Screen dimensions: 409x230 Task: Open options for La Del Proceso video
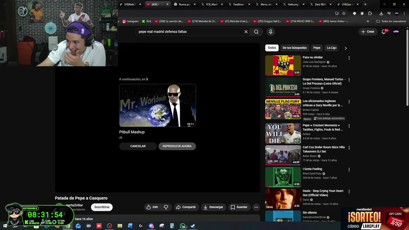tap(349, 80)
